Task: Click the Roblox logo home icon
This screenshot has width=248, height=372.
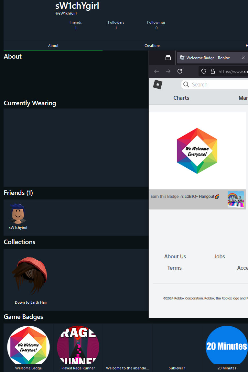Action: 158,85
